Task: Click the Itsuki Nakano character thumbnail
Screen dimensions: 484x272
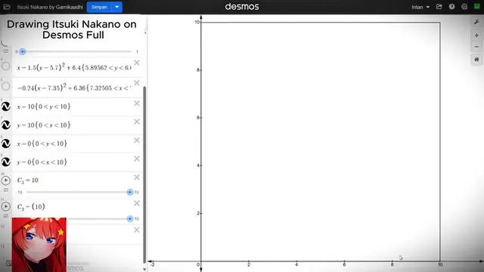Action: [x=39, y=245]
